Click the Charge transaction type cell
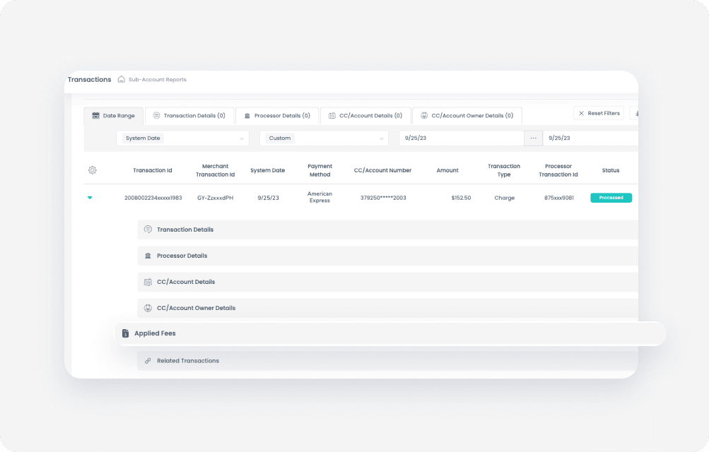The height and width of the screenshot is (452, 709). pyautogui.click(x=504, y=198)
